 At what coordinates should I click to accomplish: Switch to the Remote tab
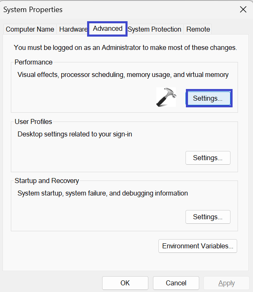(x=198, y=29)
